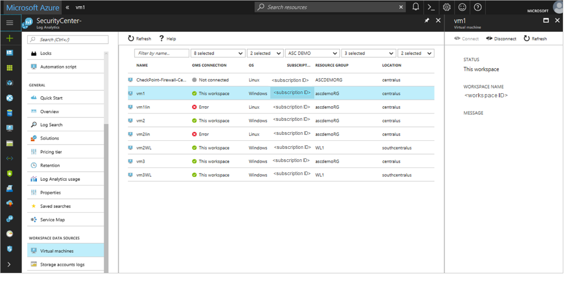Expand the left sidebar chevron
The image size is (571, 286).
[10, 264]
